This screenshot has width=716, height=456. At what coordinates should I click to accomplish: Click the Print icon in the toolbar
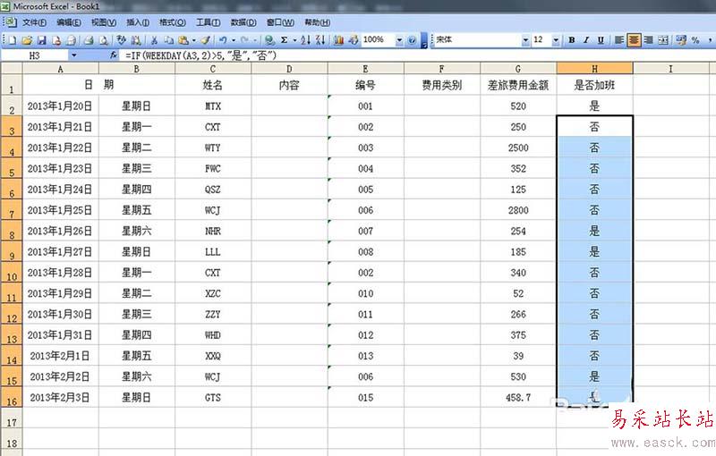[x=89, y=40]
